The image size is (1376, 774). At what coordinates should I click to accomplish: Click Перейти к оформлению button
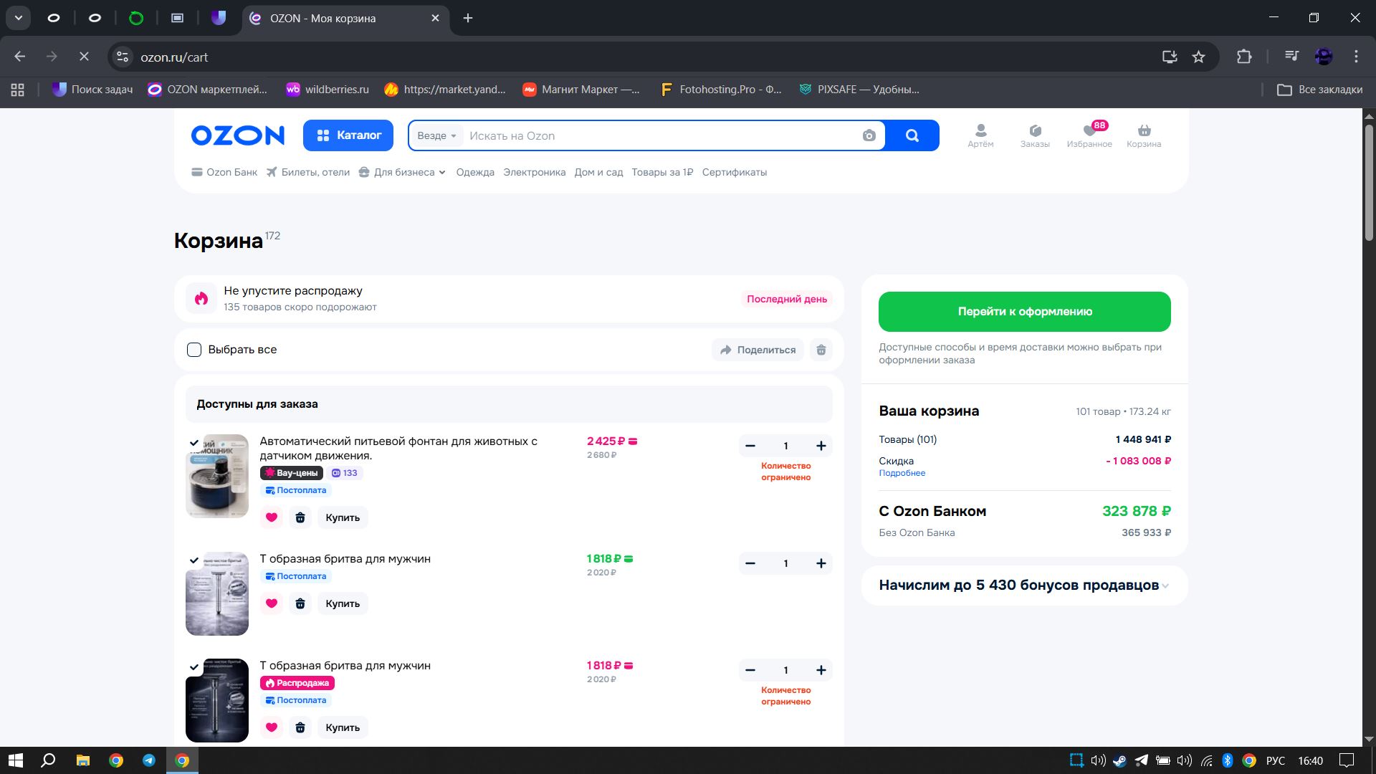click(x=1024, y=312)
